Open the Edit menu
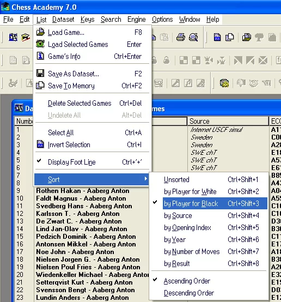Image resolution: width=281 pixels, height=302 pixels. point(25,20)
